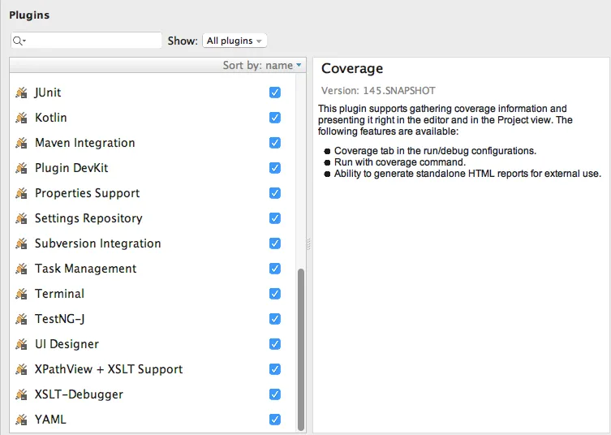Screen dimensions: 611x435
Task: Click the plugin icon beside Kotlin
Action: [x=21, y=118]
